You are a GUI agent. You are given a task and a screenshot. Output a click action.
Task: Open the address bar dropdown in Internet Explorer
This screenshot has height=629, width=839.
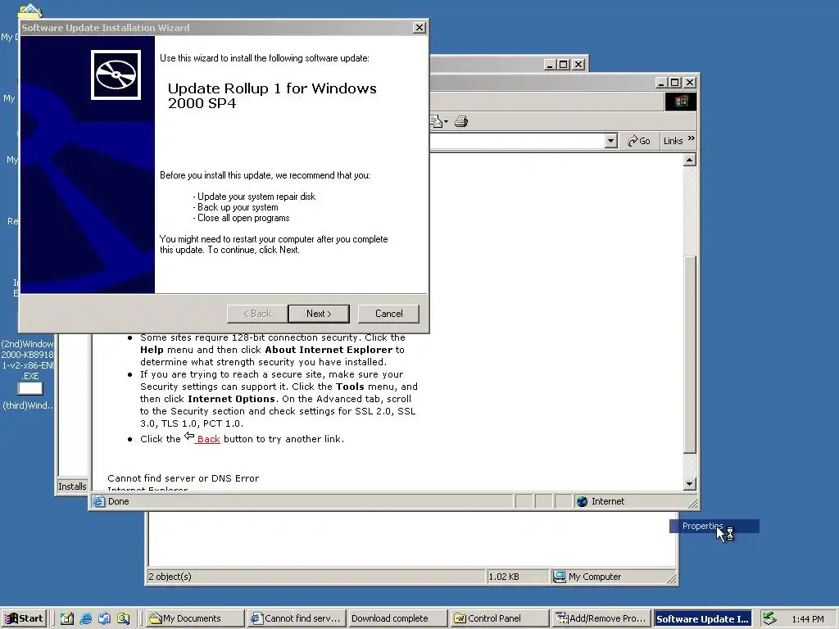point(610,141)
